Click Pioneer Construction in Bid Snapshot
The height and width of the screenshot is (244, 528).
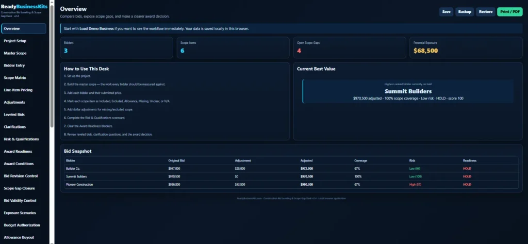(x=79, y=185)
